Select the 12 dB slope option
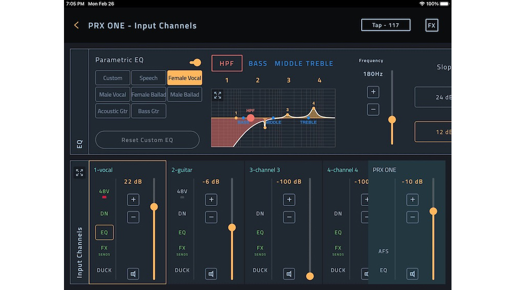516x290 pixels. pos(433,132)
